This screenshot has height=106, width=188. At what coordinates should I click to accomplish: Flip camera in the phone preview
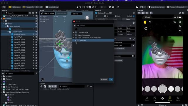[180, 22]
